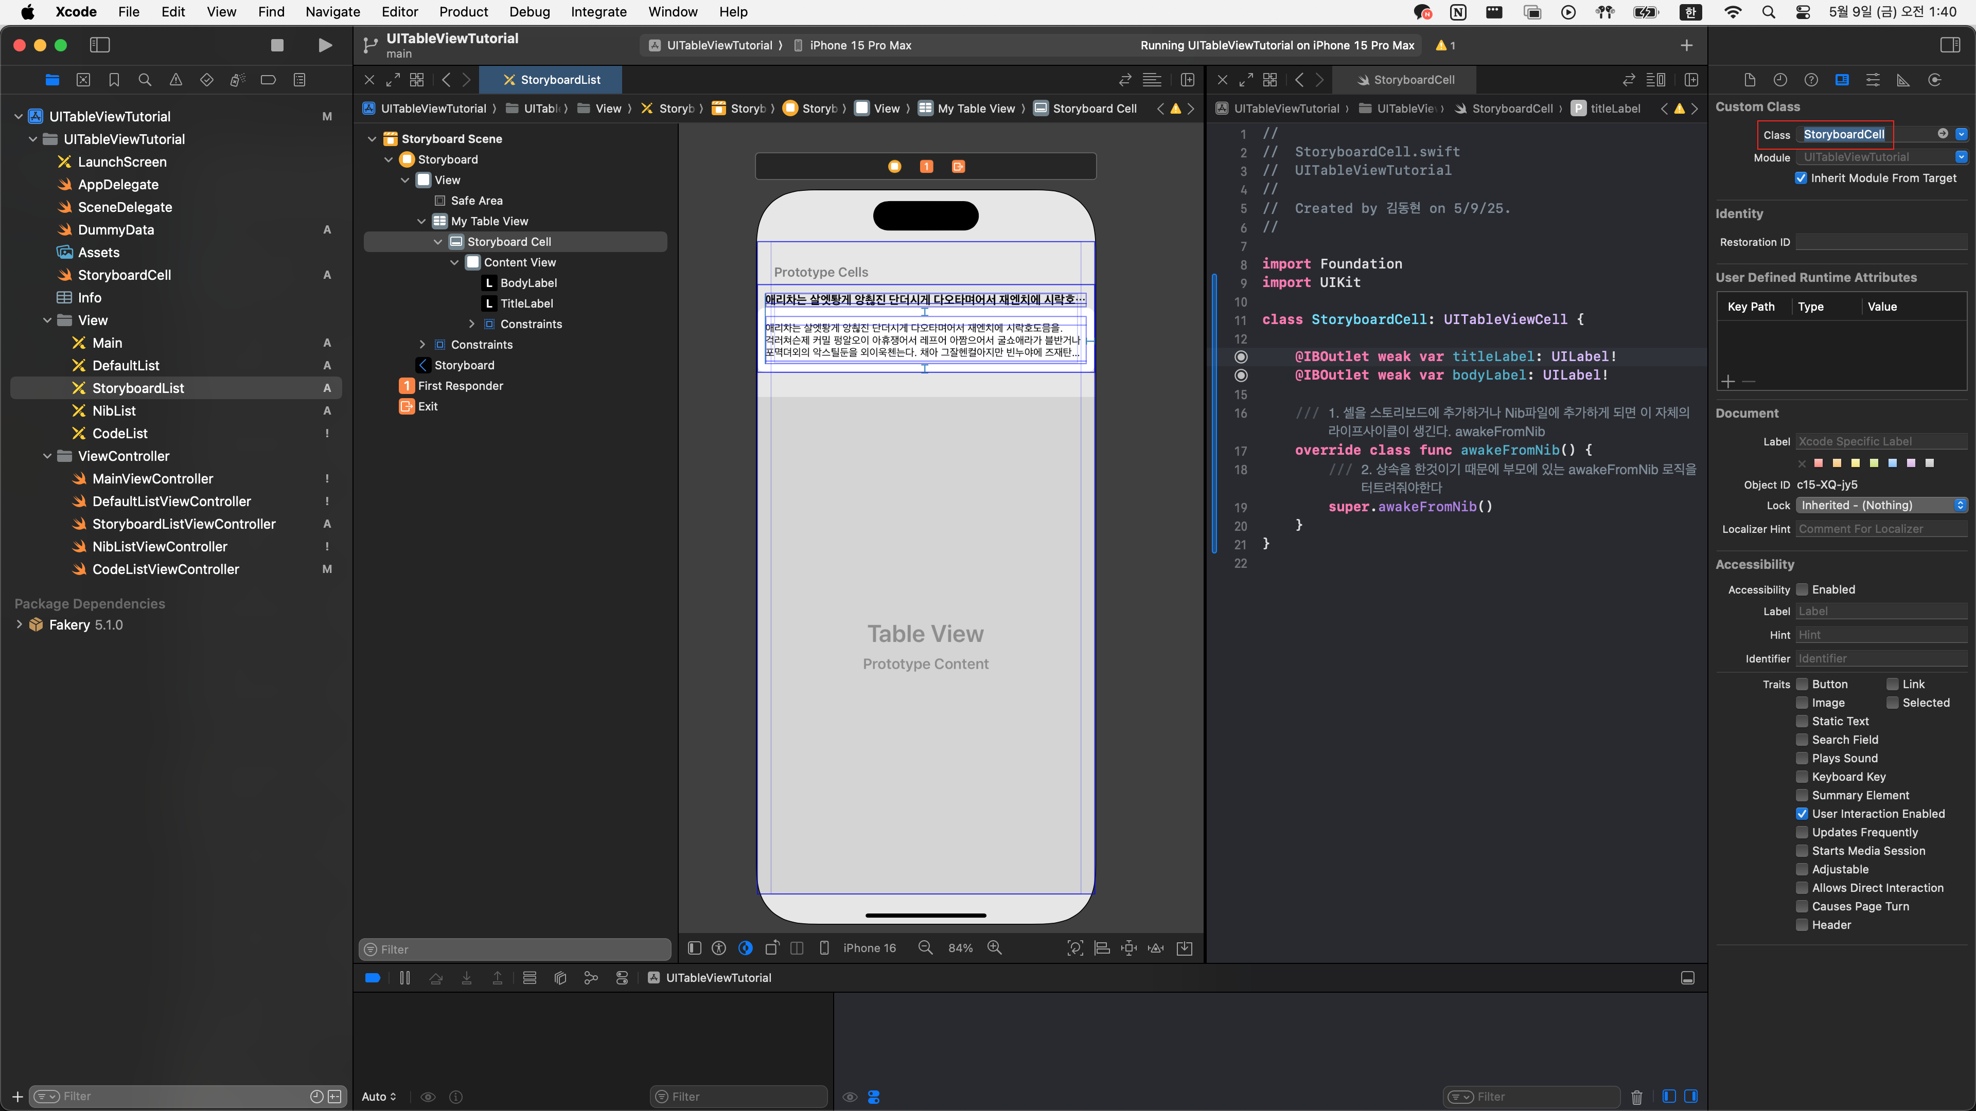
Task: Show the Quick Help inspector icon
Action: tap(1811, 80)
